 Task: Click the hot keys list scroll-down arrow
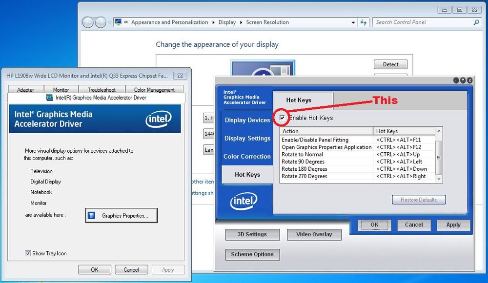point(439,180)
